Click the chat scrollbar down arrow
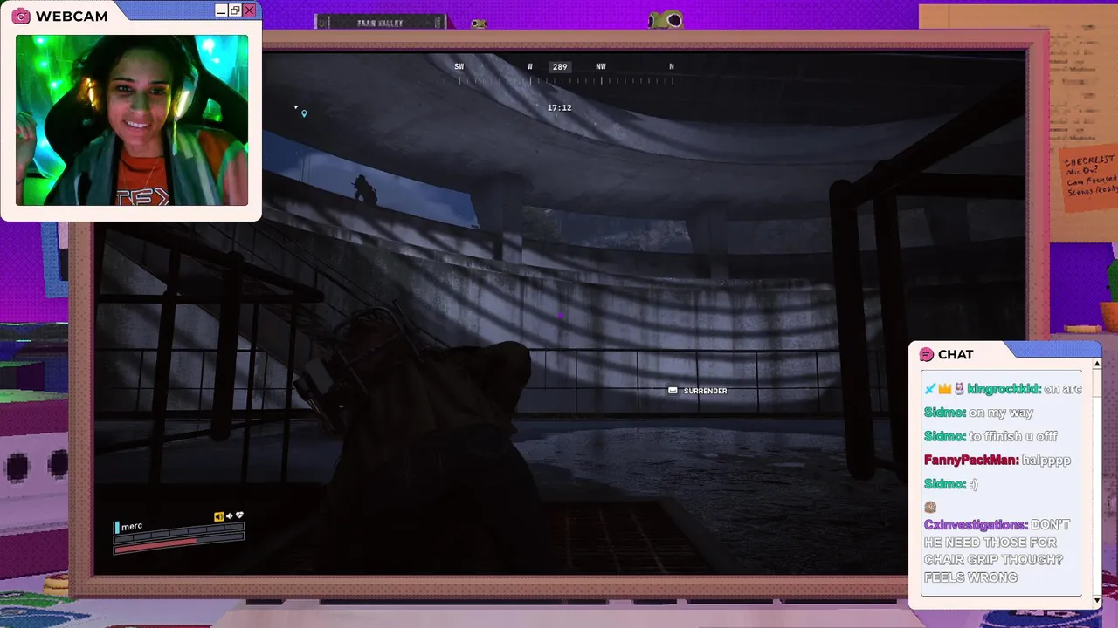Screen dimensions: 1118x628 (x=1098, y=600)
